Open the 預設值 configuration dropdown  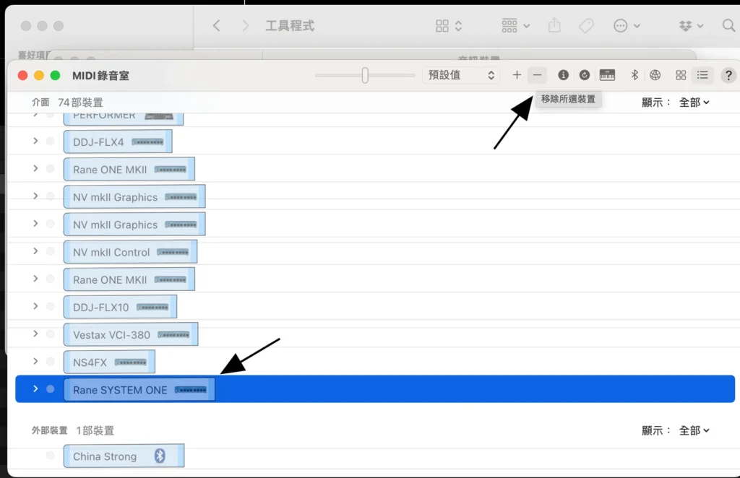coord(461,75)
